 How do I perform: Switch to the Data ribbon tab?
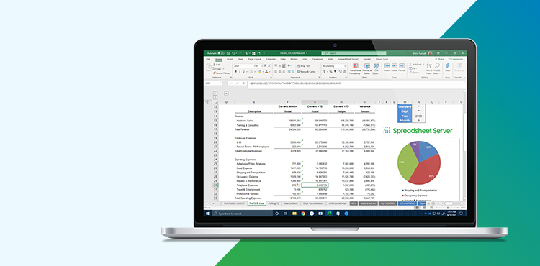point(283,59)
